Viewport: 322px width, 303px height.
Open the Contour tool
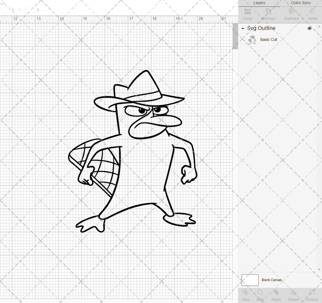click(312, 296)
